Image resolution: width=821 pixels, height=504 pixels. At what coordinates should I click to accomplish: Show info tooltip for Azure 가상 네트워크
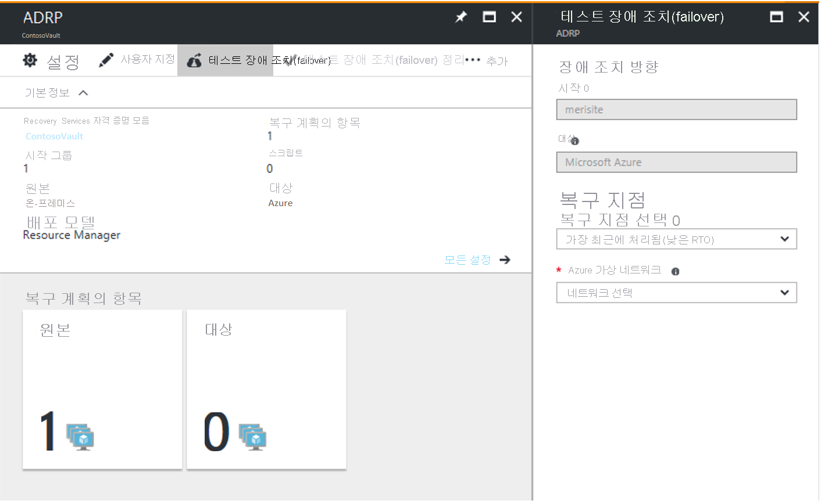[x=675, y=271]
